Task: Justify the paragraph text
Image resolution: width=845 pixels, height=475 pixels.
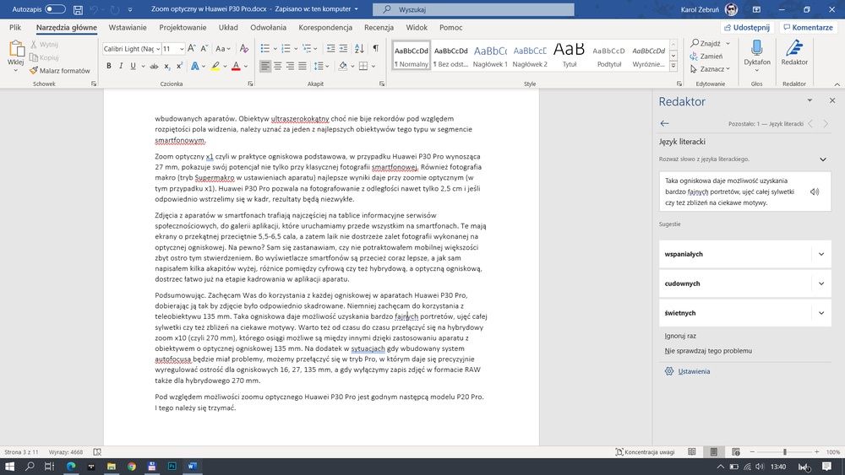Action: click(x=303, y=66)
